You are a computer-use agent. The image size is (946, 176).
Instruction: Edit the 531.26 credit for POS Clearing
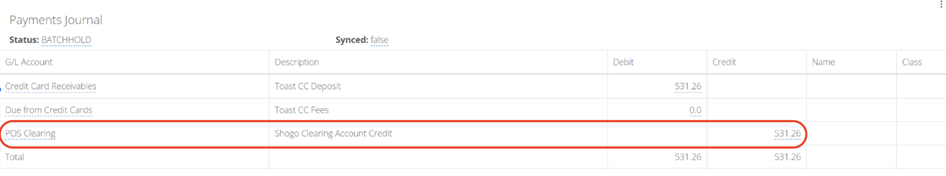[788, 133]
